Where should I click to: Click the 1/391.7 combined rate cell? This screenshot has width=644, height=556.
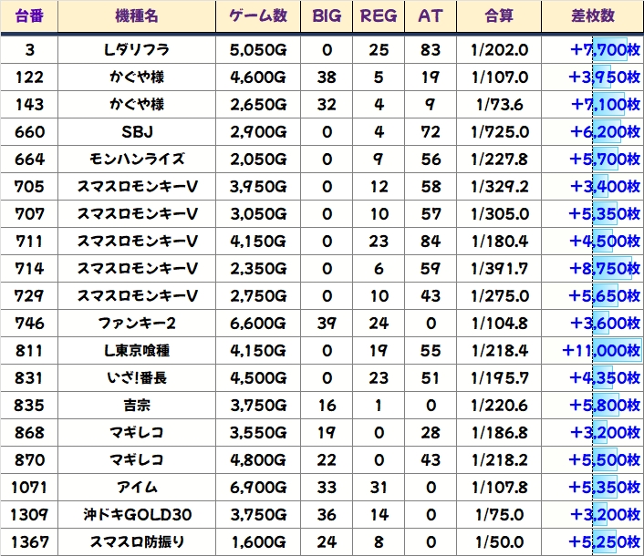pos(499,269)
